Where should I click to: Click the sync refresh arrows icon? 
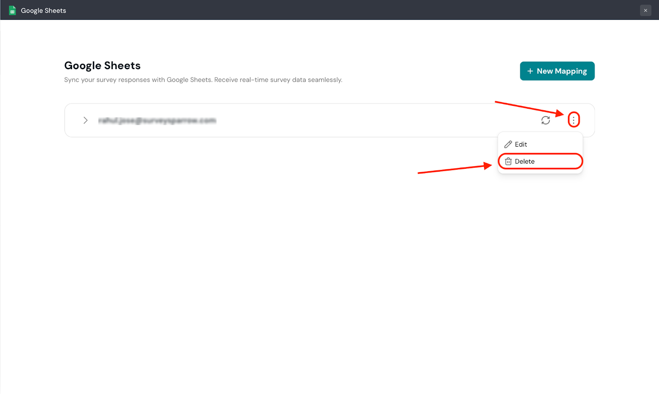tap(545, 120)
